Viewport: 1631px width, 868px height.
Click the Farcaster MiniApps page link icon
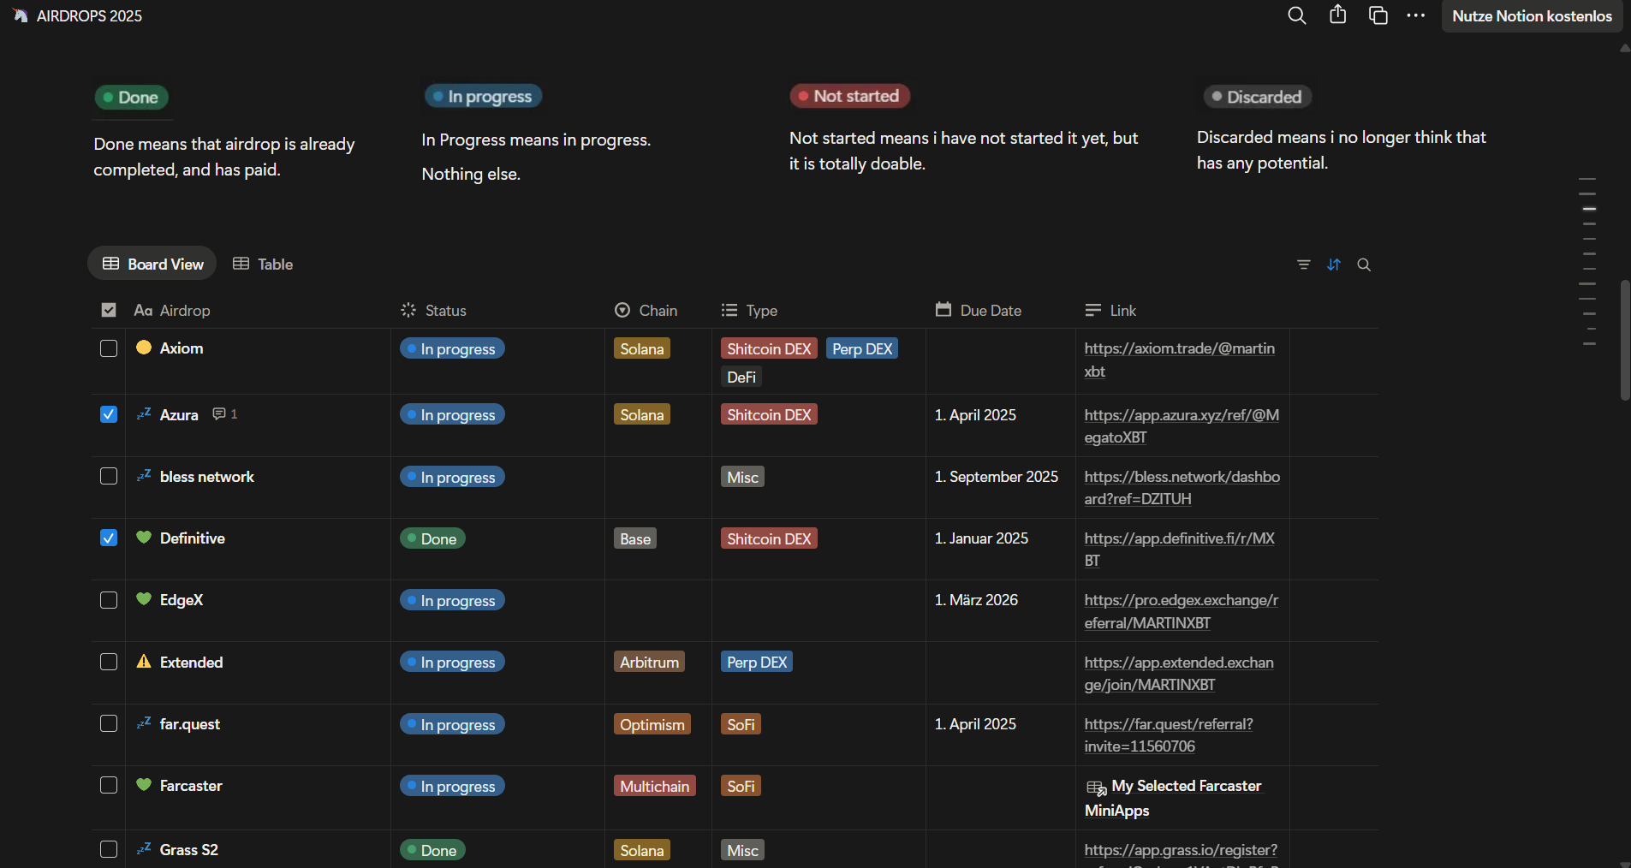pos(1096,788)
